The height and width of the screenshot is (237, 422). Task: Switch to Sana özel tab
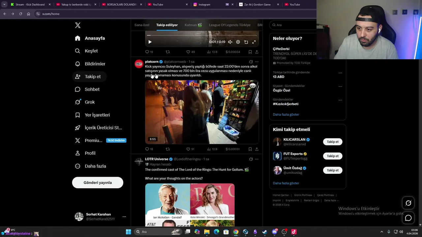(x=142, y=25)
